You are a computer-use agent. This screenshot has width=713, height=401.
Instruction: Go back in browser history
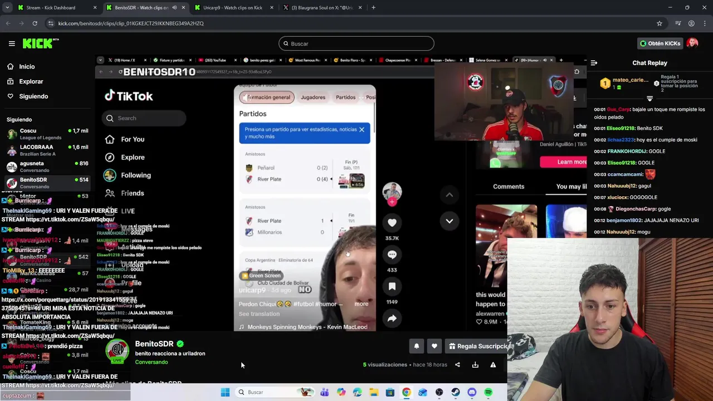pyautogui.click(x=8, y=23)
